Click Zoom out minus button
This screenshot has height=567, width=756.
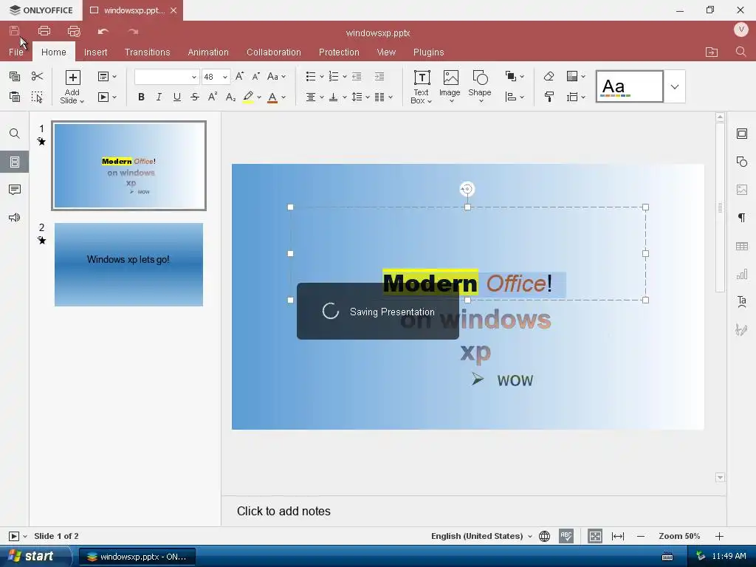tap(641, 536)
